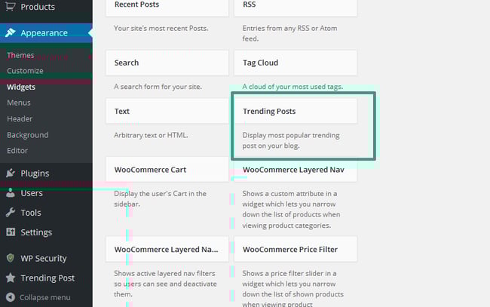
Task: Click the Settings sliders icon
Action: (x=10, y=232)
